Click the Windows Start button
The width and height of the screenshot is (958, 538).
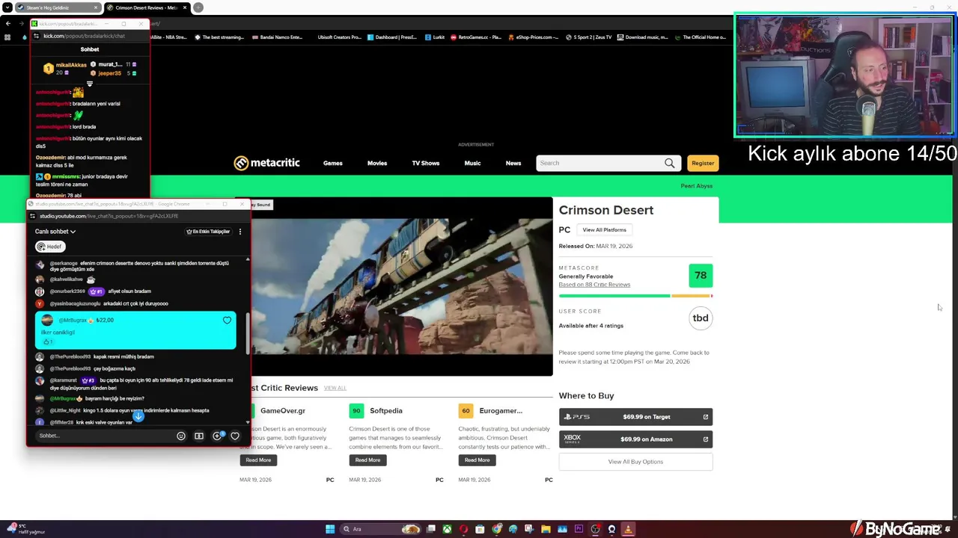point(329,529)
